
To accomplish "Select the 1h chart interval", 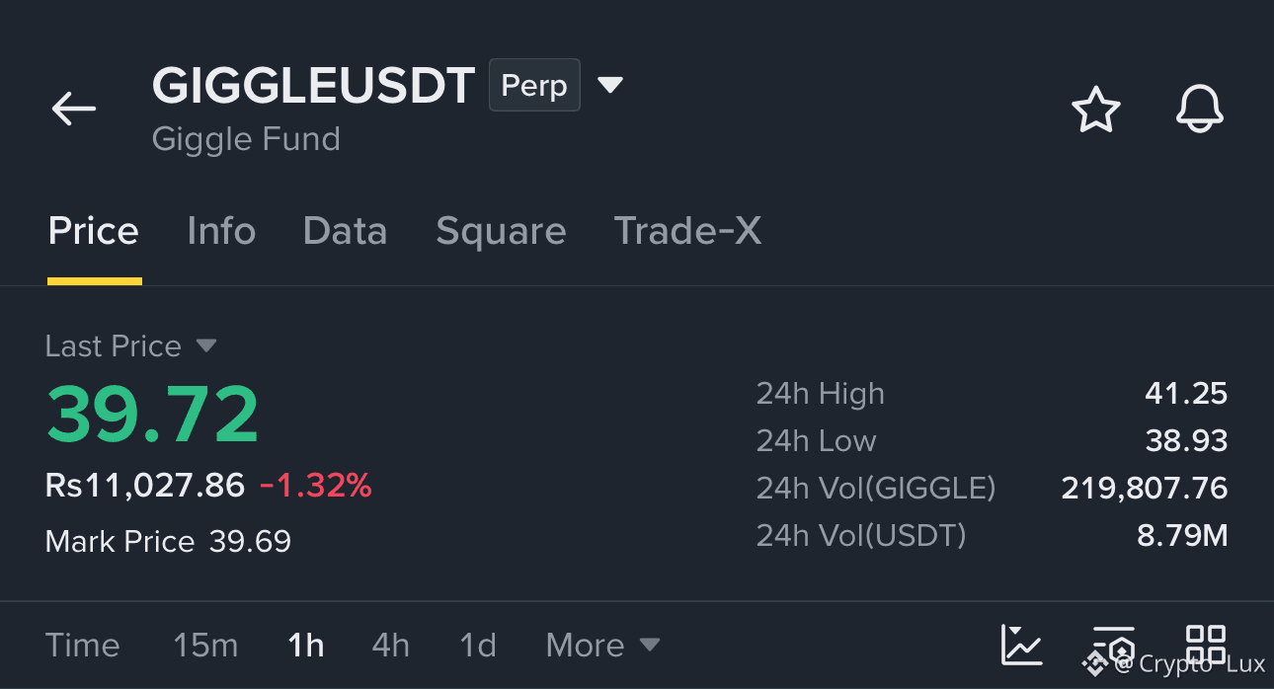I will click(x=306, y=645).
